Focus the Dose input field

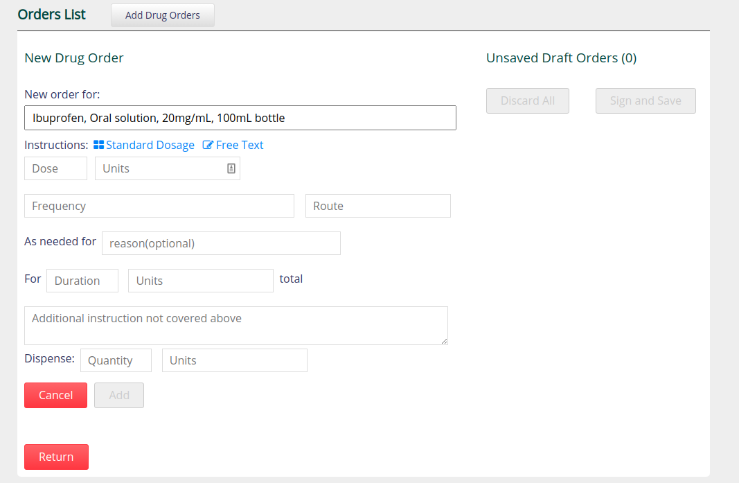tap(55, 168)
